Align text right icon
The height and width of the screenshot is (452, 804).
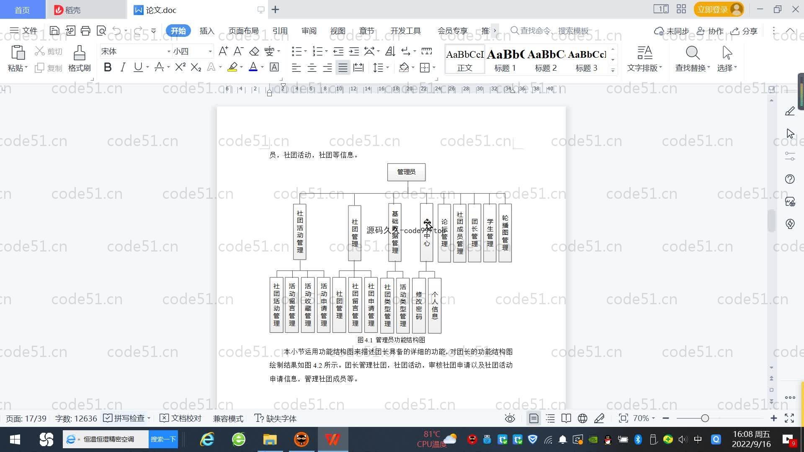tap(327, 67)
